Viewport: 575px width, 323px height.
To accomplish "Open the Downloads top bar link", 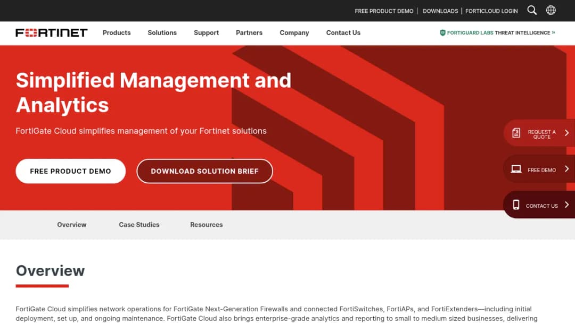I will (440, 11).
